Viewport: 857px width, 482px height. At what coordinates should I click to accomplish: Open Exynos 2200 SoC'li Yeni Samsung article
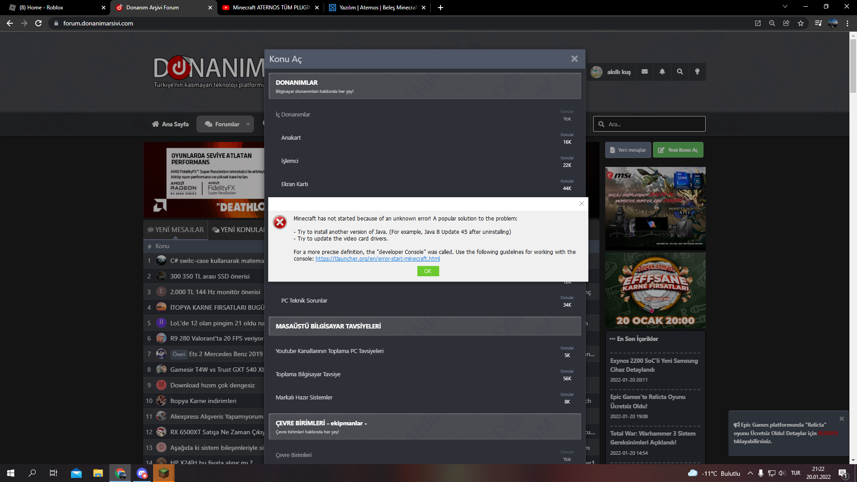click(654, 365)
